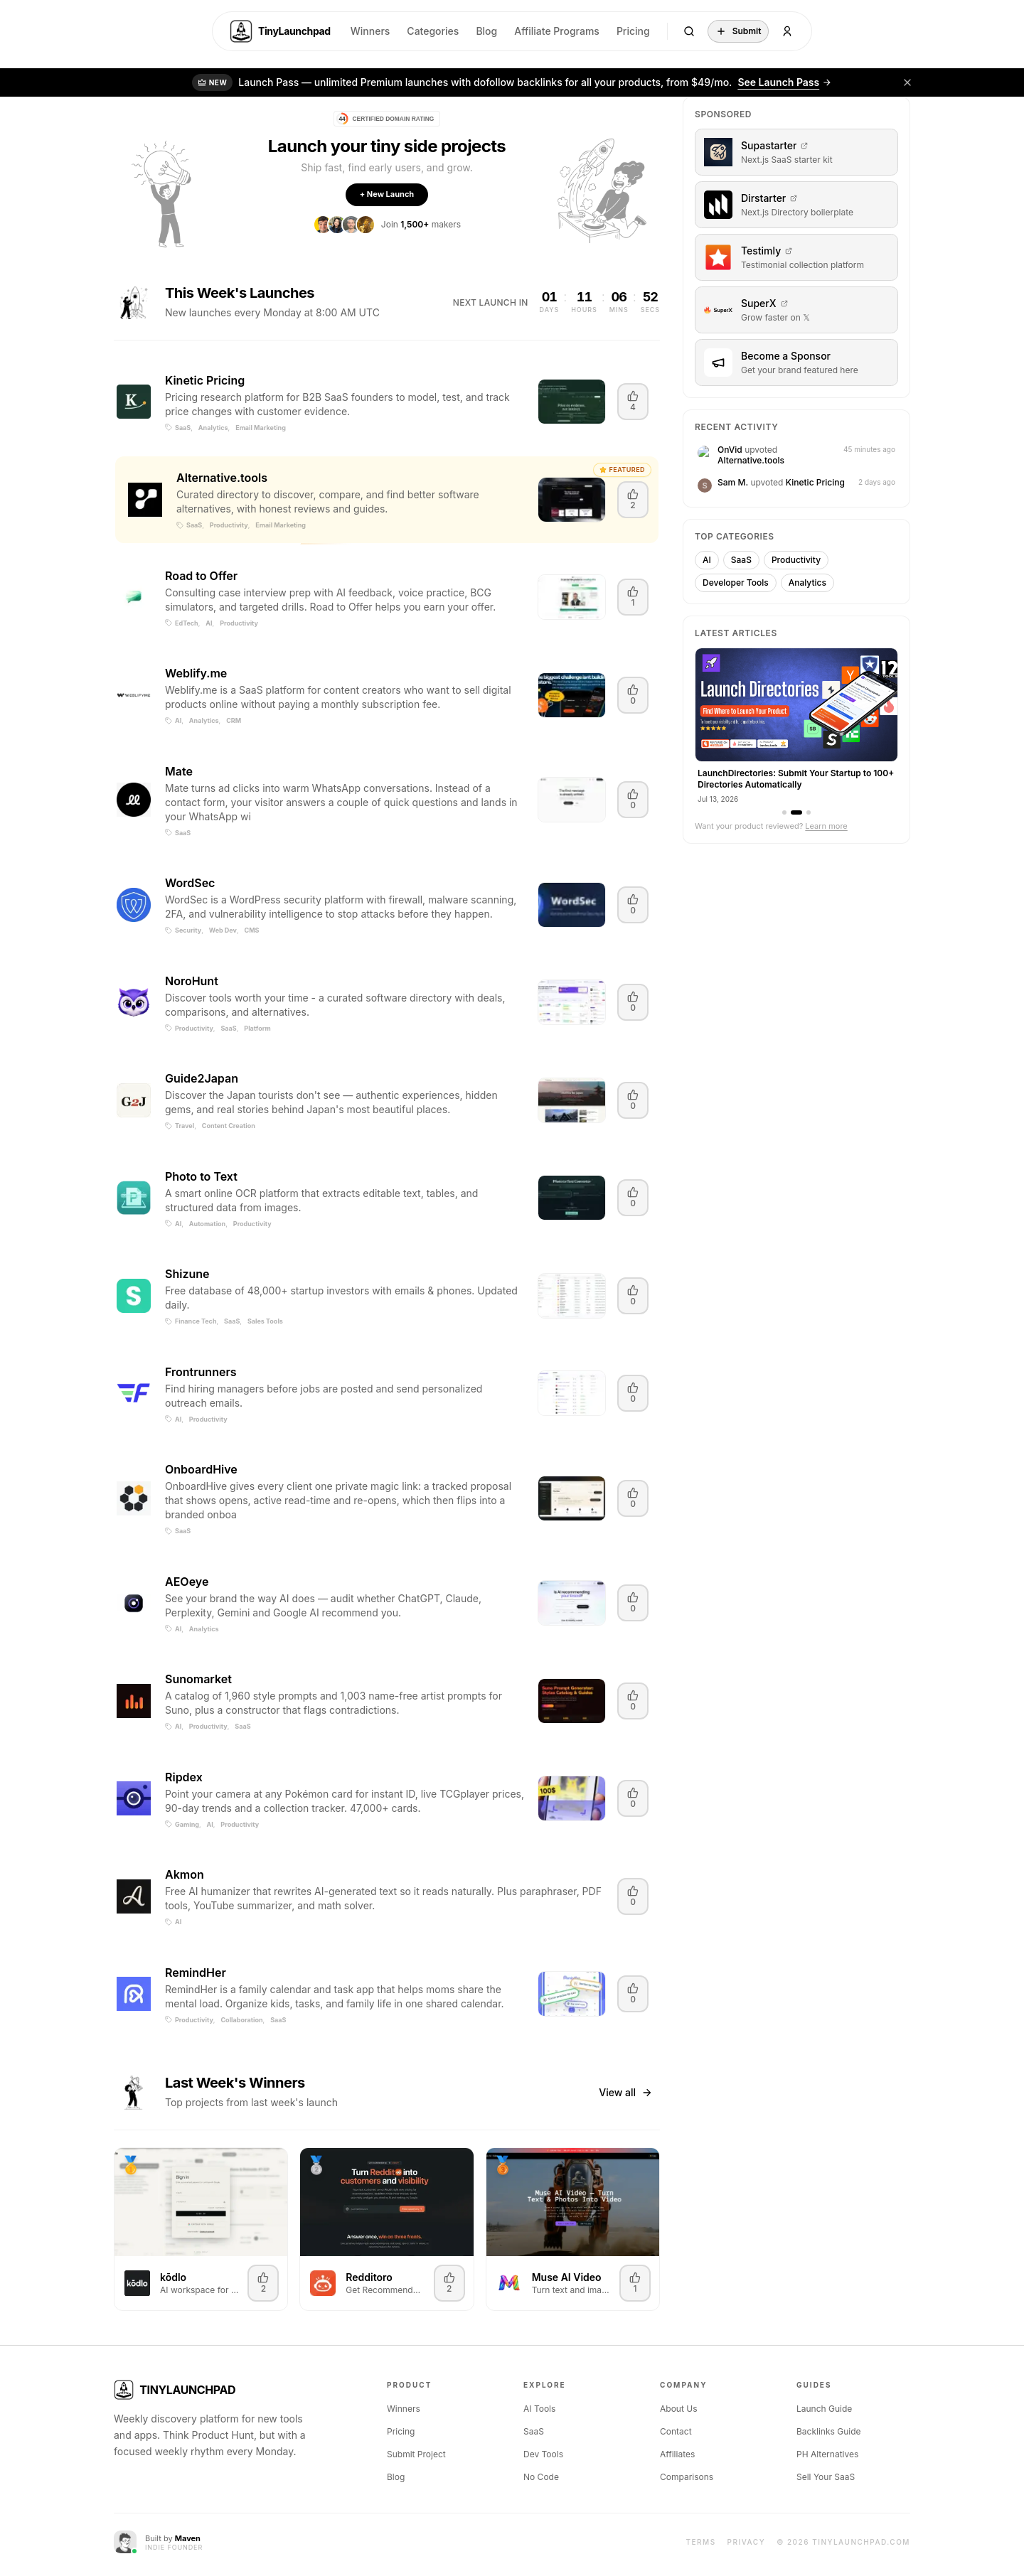Click the Email Marketing tag under Kinetic Pricing
1024x2576 pixels.
pyautogui.click(x=260, y=428)
